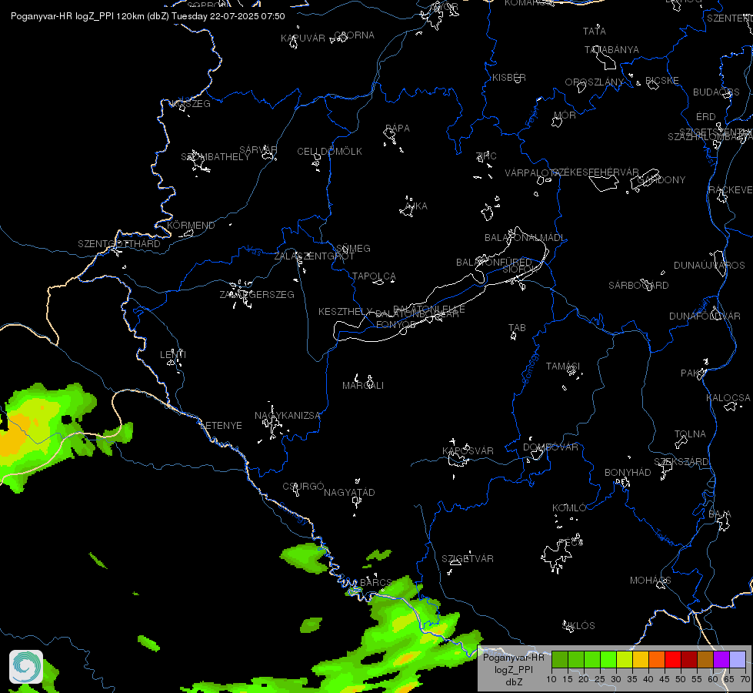Click the CELLDÖMÖLK city label
The height and width of the screenshot is (693, 753).
(x=329, y=152)
